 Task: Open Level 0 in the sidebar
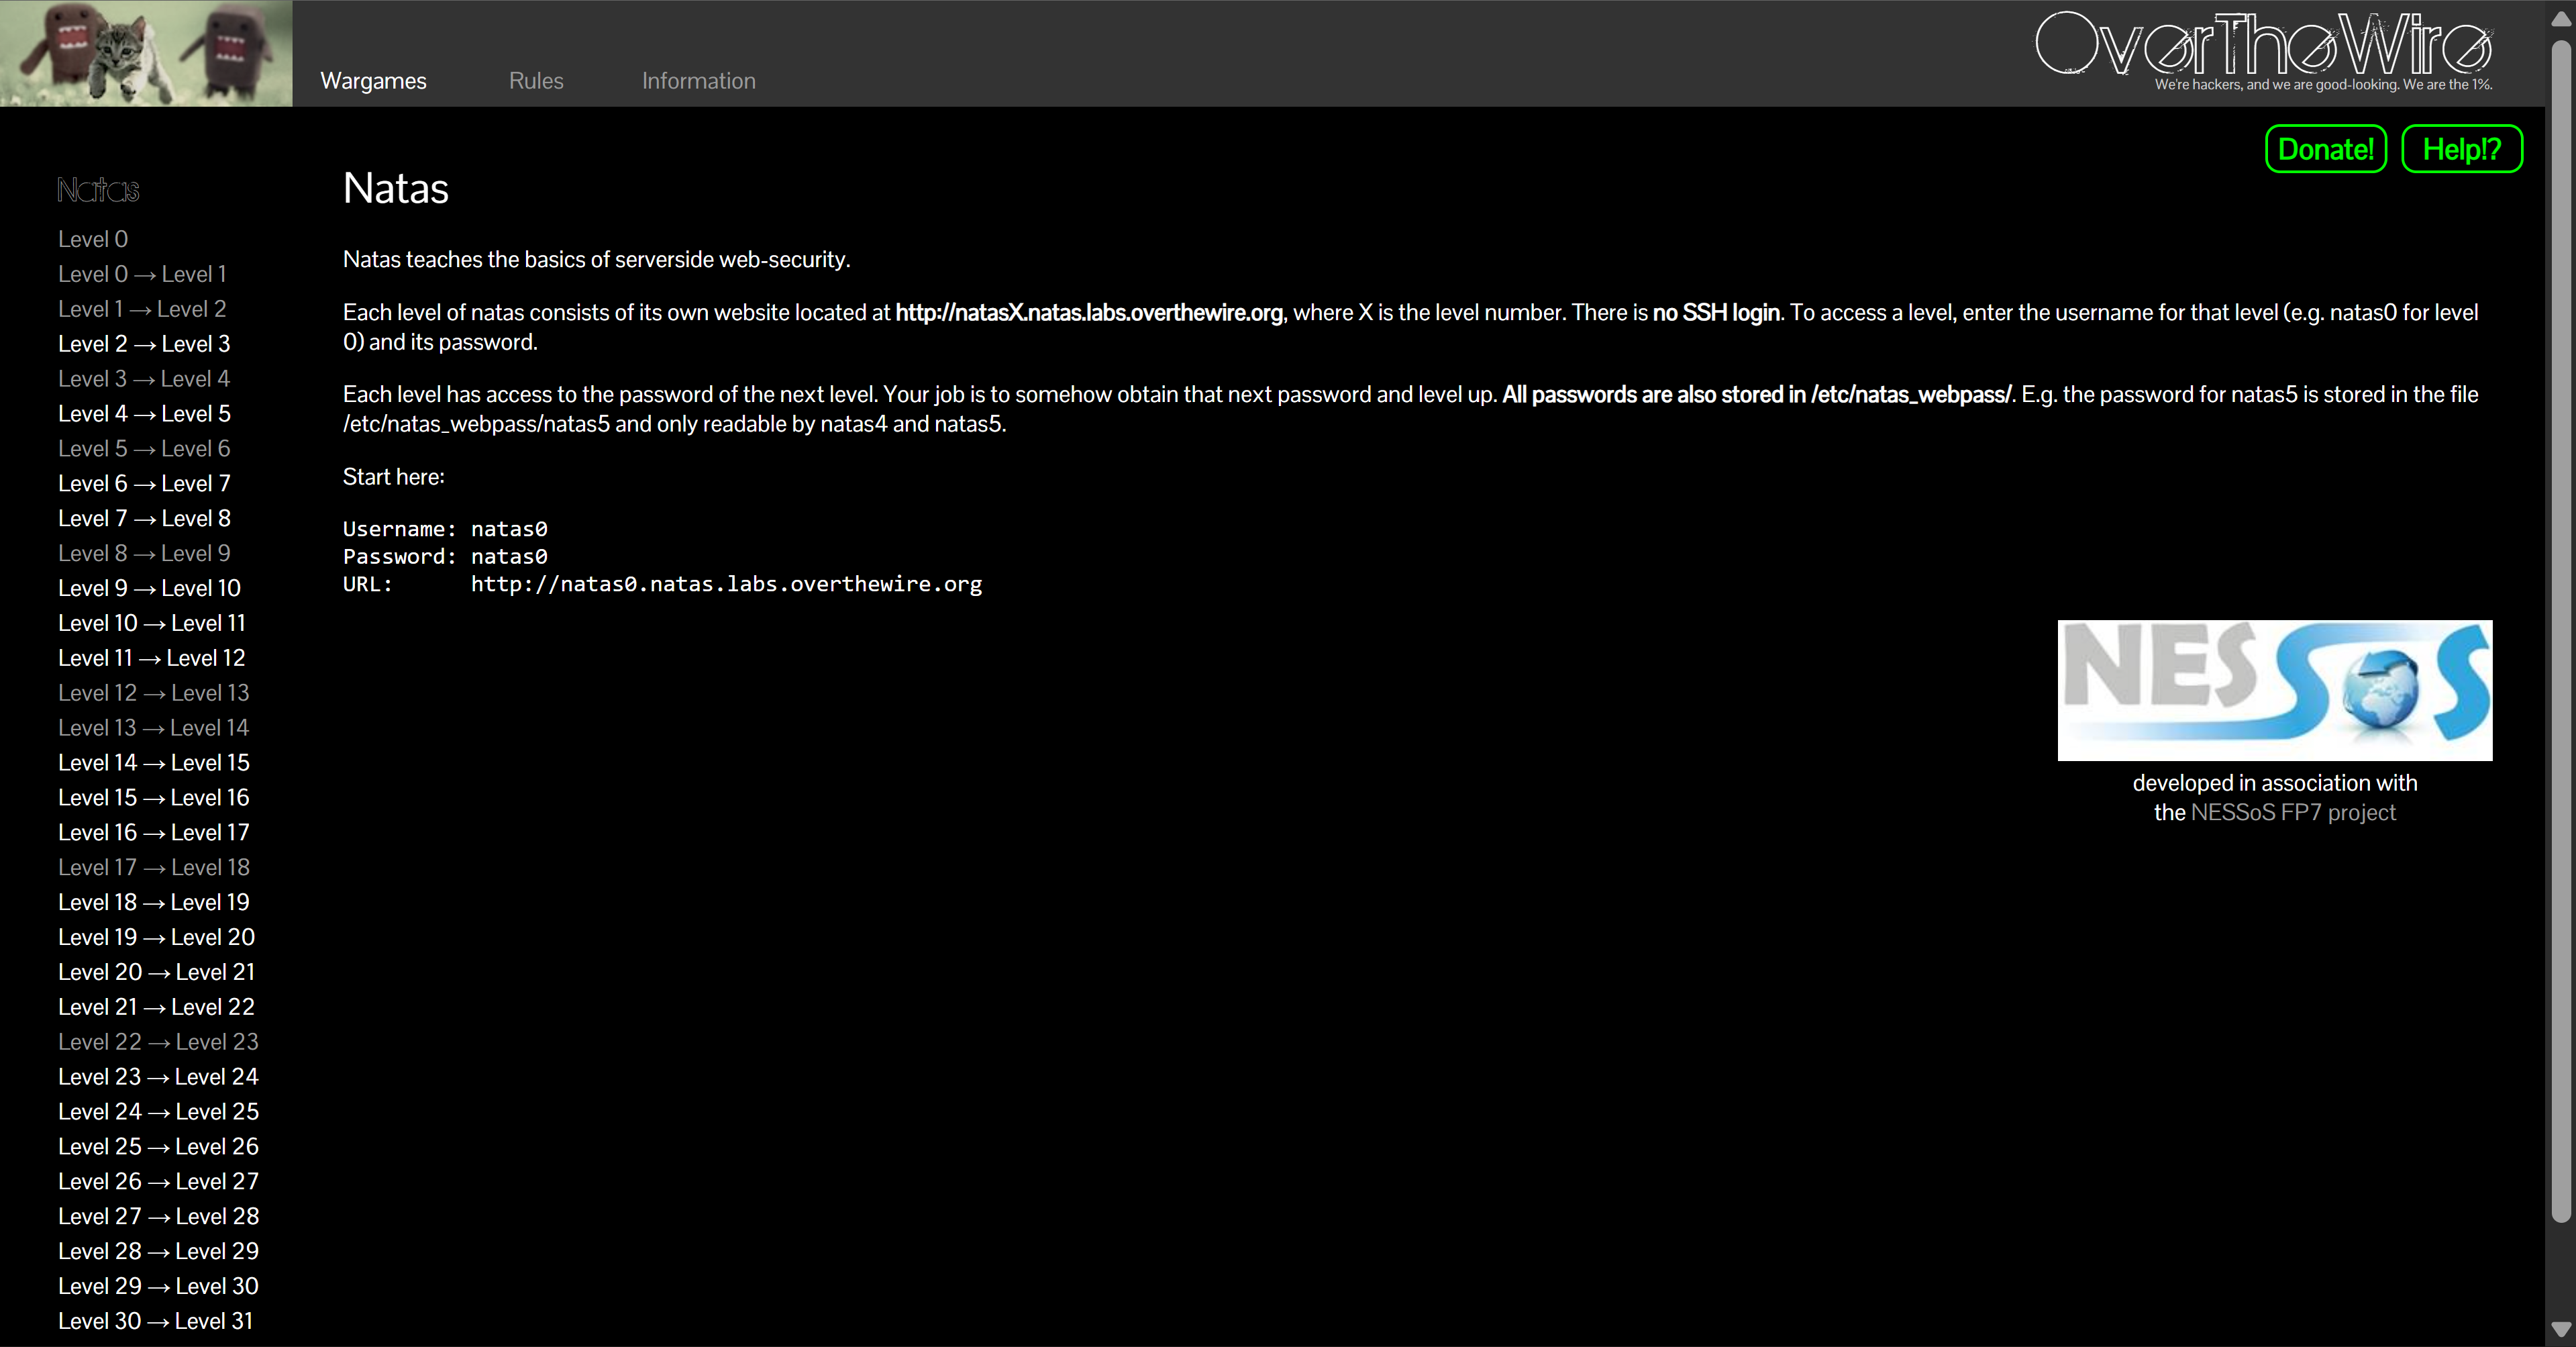[93, 239]
